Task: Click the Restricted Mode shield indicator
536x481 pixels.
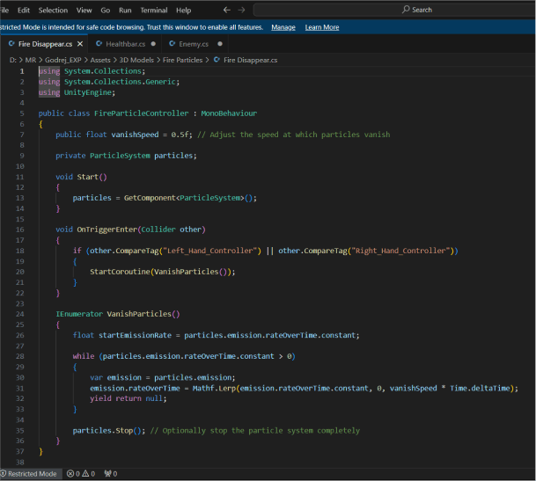Action: pyautogui.click(x=29, y=474)
